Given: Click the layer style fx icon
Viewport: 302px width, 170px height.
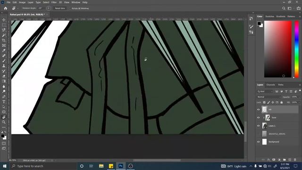Looking at the screenshot, I should 268,160.
